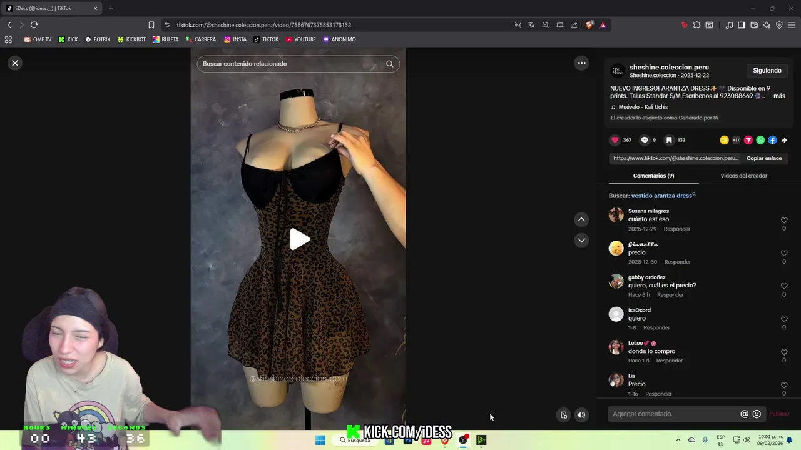Reply to Susana milagros's comment
The image size is (801, 450).
click(x=676, y=229)
